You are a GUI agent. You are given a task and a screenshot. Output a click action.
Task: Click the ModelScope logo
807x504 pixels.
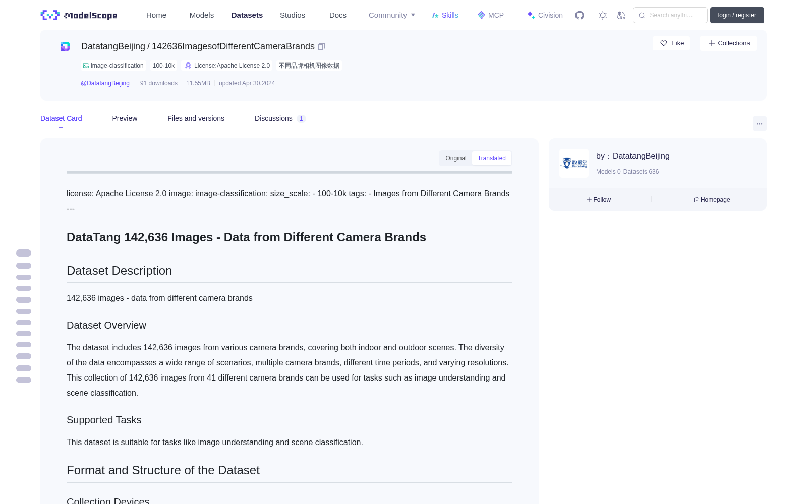pos(79,15)
